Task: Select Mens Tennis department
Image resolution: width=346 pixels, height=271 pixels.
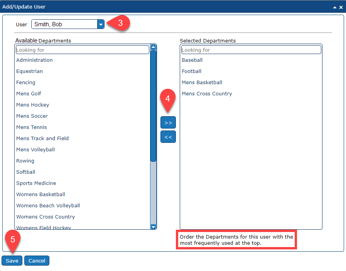Action: pos(32,127)
